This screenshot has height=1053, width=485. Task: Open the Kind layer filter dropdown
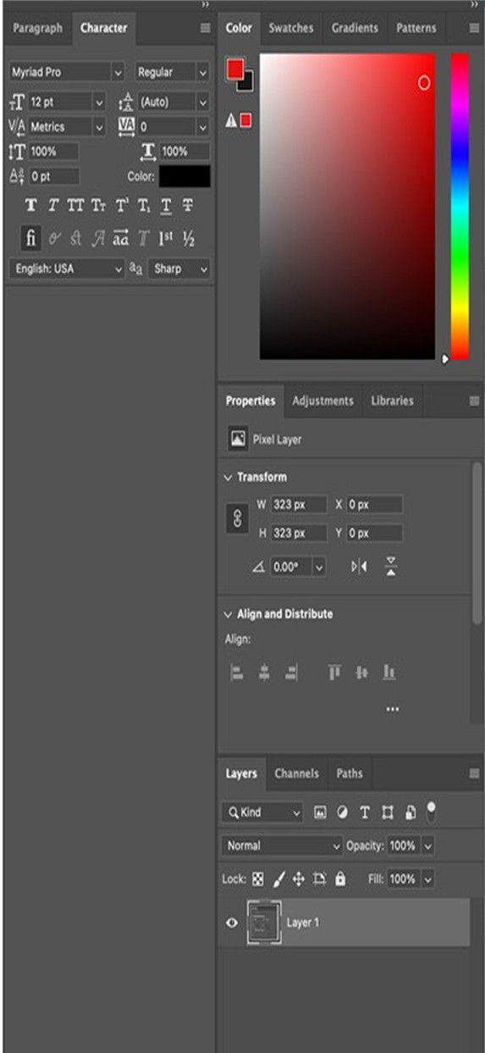[262, 812]
